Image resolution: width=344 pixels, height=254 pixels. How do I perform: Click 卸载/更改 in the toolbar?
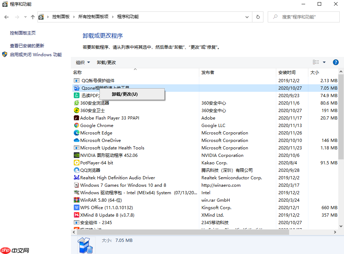(106, 62)
